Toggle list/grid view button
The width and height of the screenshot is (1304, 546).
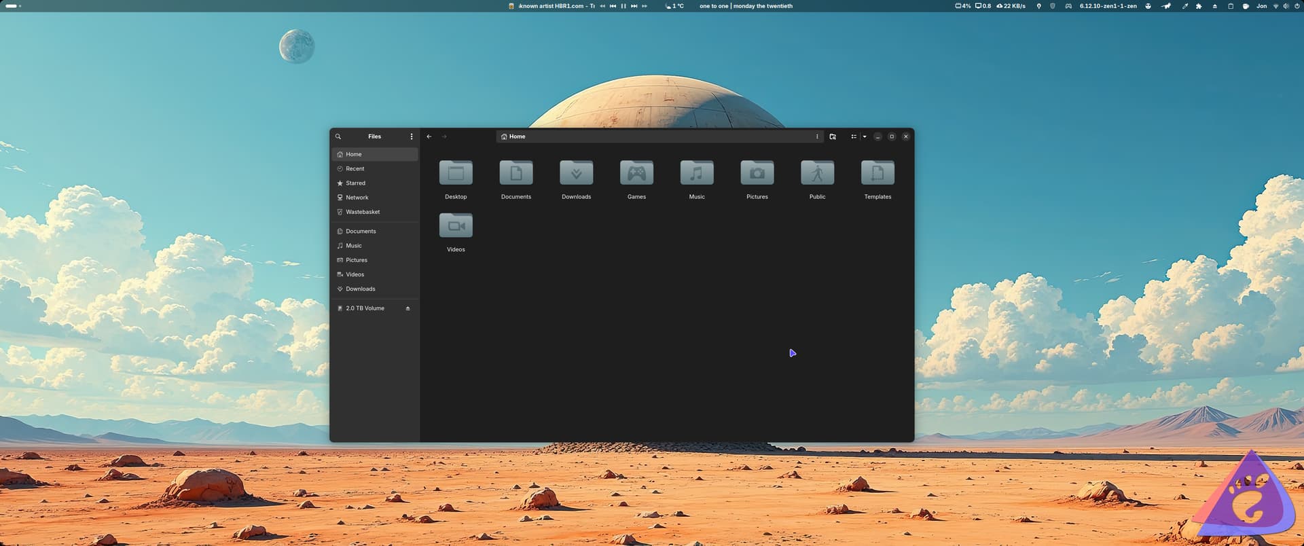pos(854,136)
